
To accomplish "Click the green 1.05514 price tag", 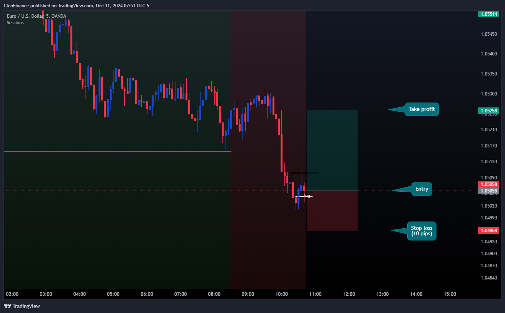I will [488, 14].
